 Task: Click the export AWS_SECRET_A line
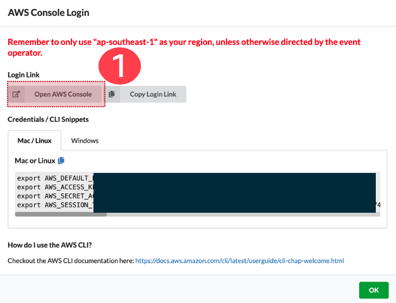tap(55, 196)
